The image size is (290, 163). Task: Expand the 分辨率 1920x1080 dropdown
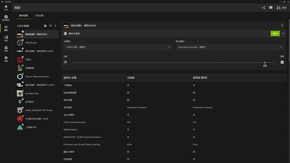(x=117, y=47)
